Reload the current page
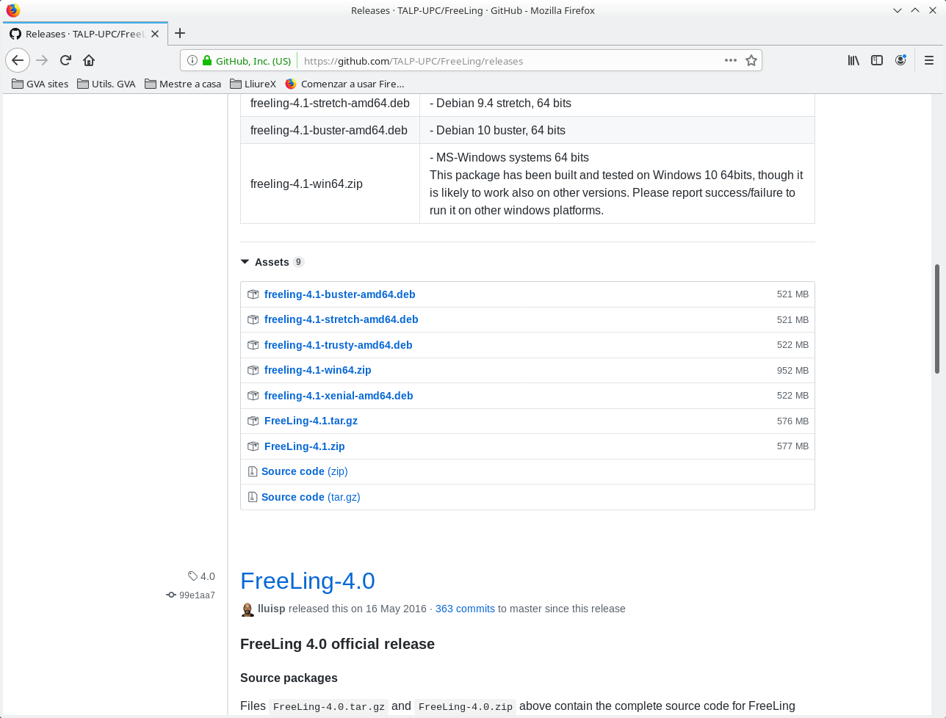The height and width of the screenshot is (718, 946). [65, 60]
